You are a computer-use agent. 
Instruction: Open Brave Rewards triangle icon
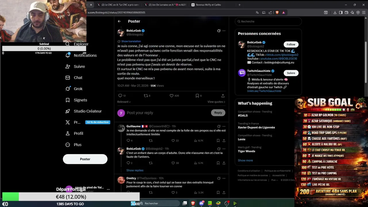(283, 12)
